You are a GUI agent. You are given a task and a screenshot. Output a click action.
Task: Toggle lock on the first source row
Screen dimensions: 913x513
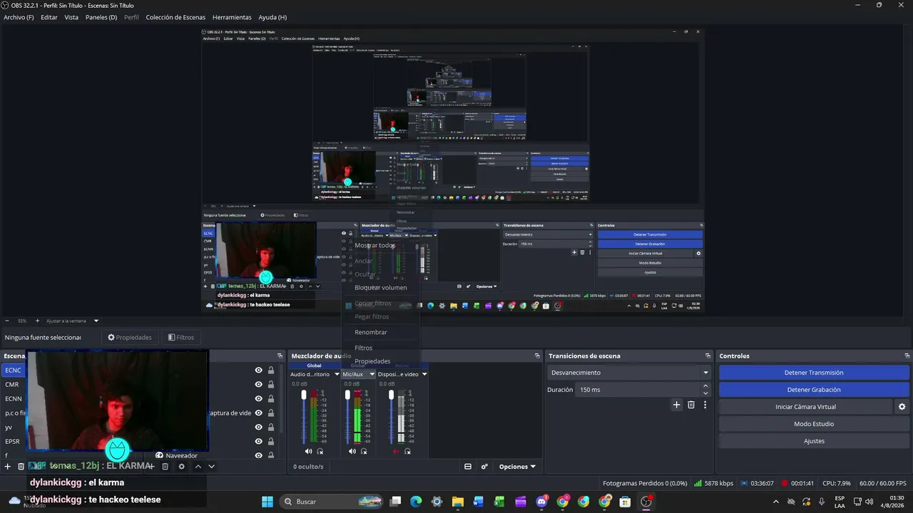point(271,370)
